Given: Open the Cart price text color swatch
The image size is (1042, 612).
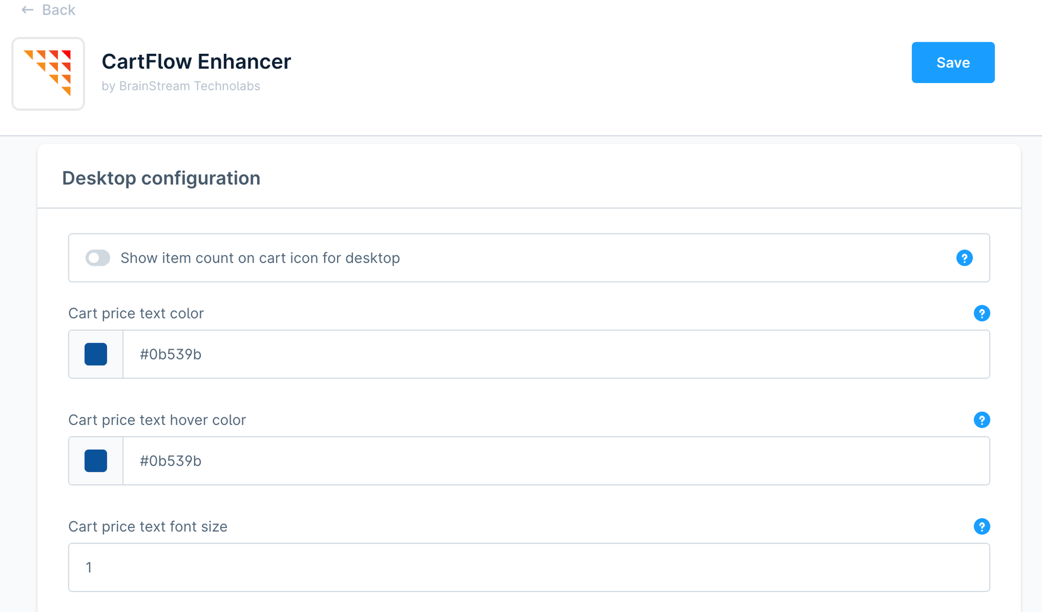Looking at the screenshot, I should [x=96, y=354].
